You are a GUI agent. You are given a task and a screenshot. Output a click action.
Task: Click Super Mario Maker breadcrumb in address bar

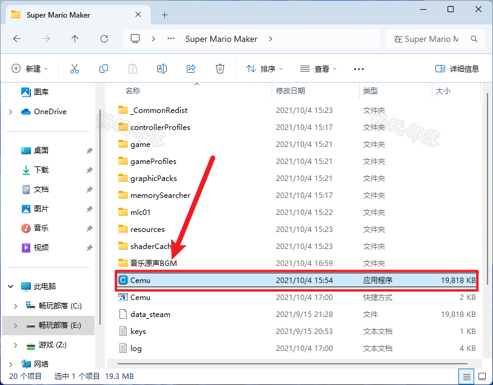pyautogui.click(x=221, y=39)
